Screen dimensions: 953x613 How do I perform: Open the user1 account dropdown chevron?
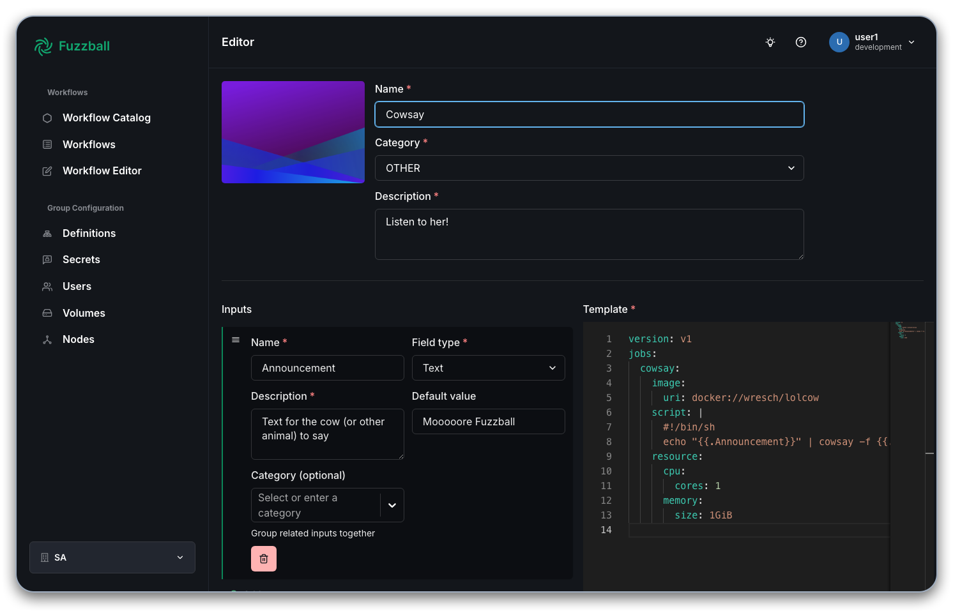tap(911, 42)
